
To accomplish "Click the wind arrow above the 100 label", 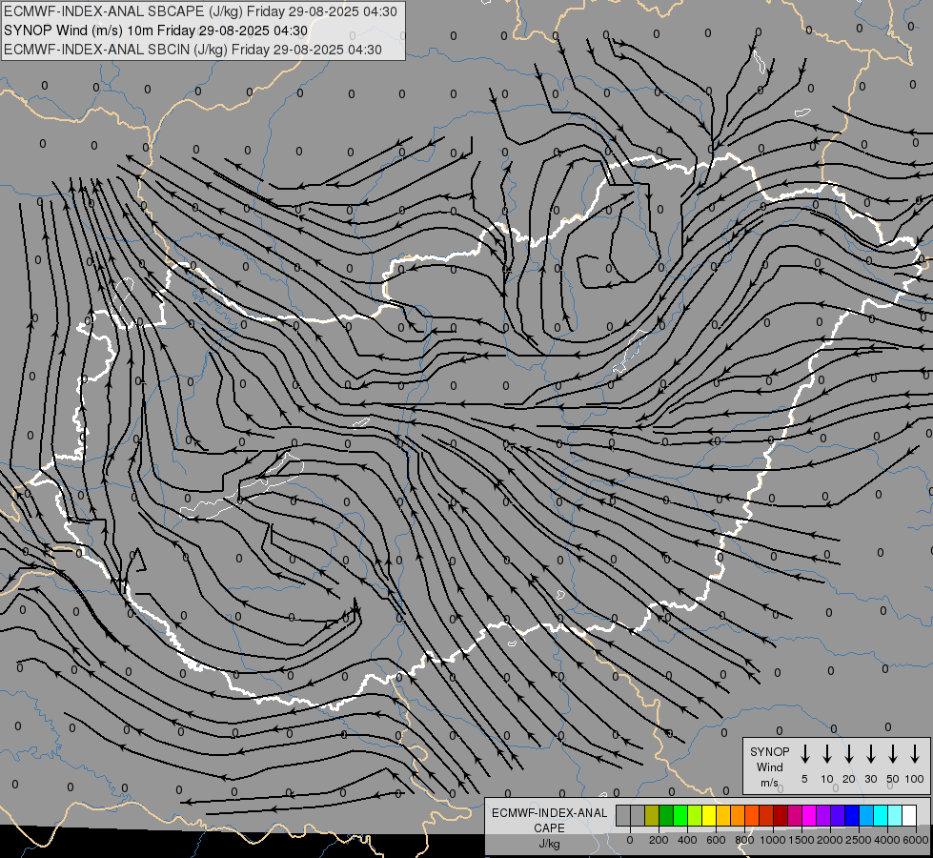I will (915, 754).
